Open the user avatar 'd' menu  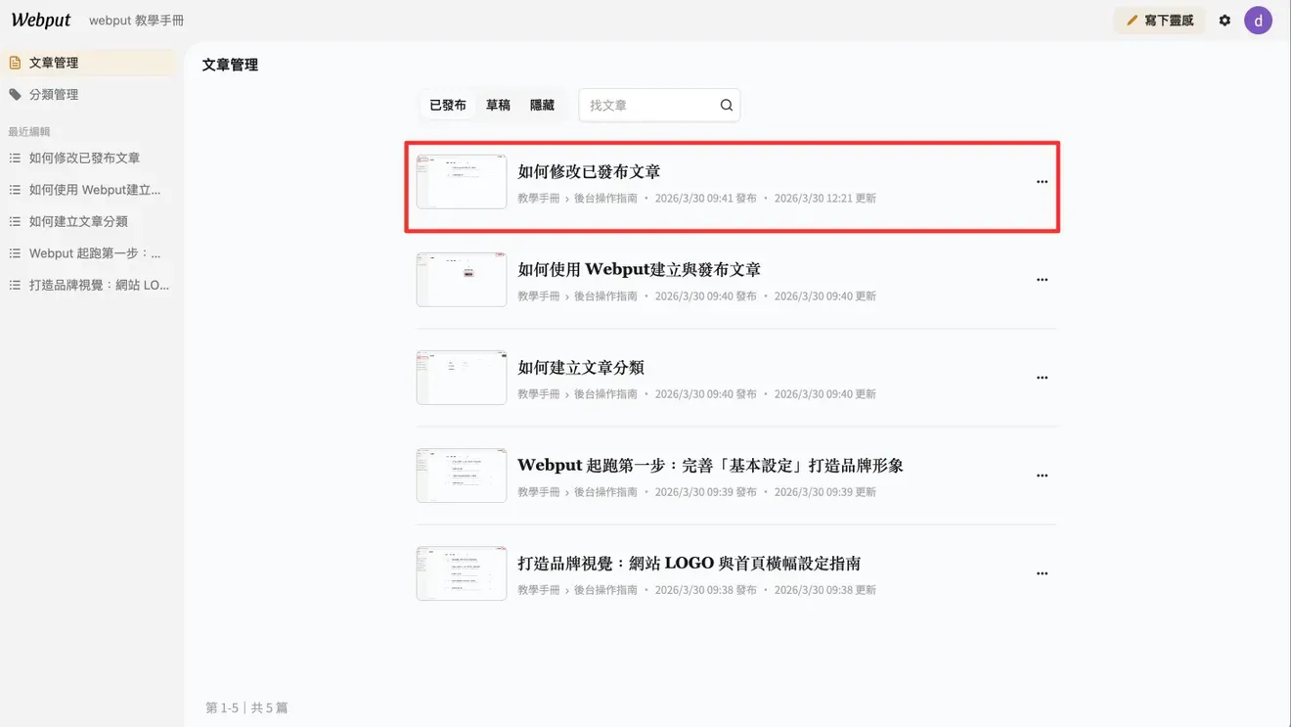(1258, 20)
